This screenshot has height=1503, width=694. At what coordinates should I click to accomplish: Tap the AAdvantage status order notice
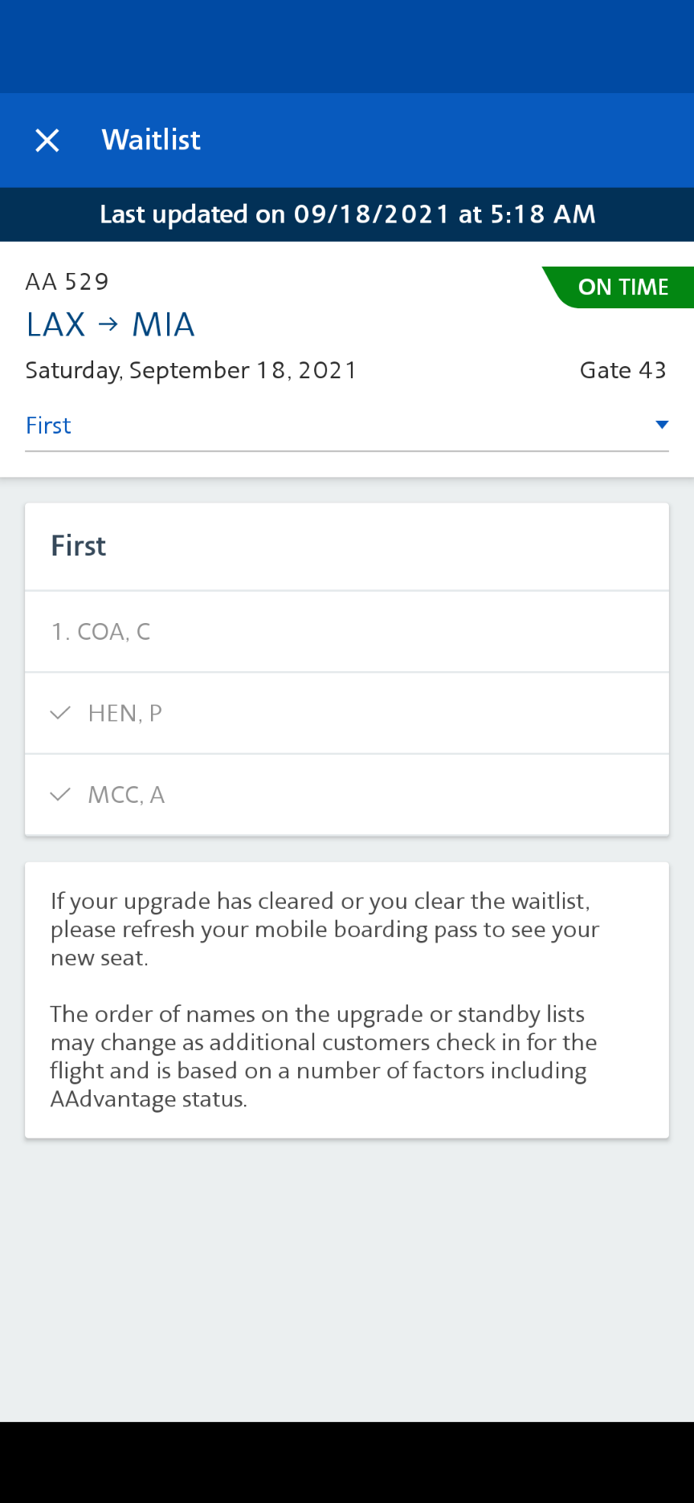point(324,1057)
